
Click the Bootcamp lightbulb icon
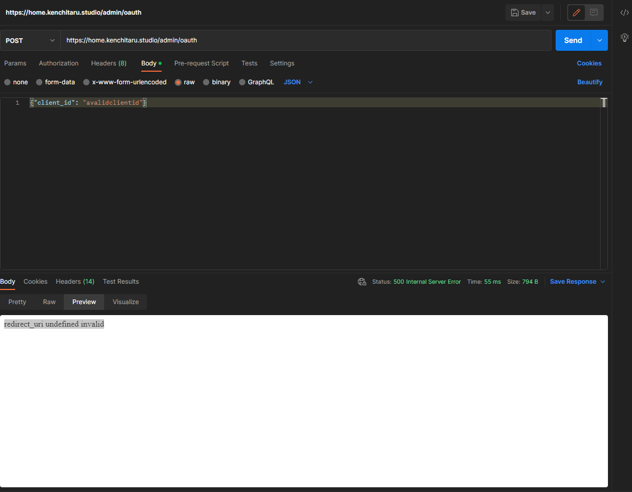pos(624,38)
